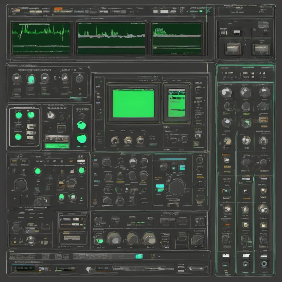Image resolution: width=282 pixels, height=282 pixels.
Task: Tap the small green handheld screen beside main display
Action: tap(177, 103)
